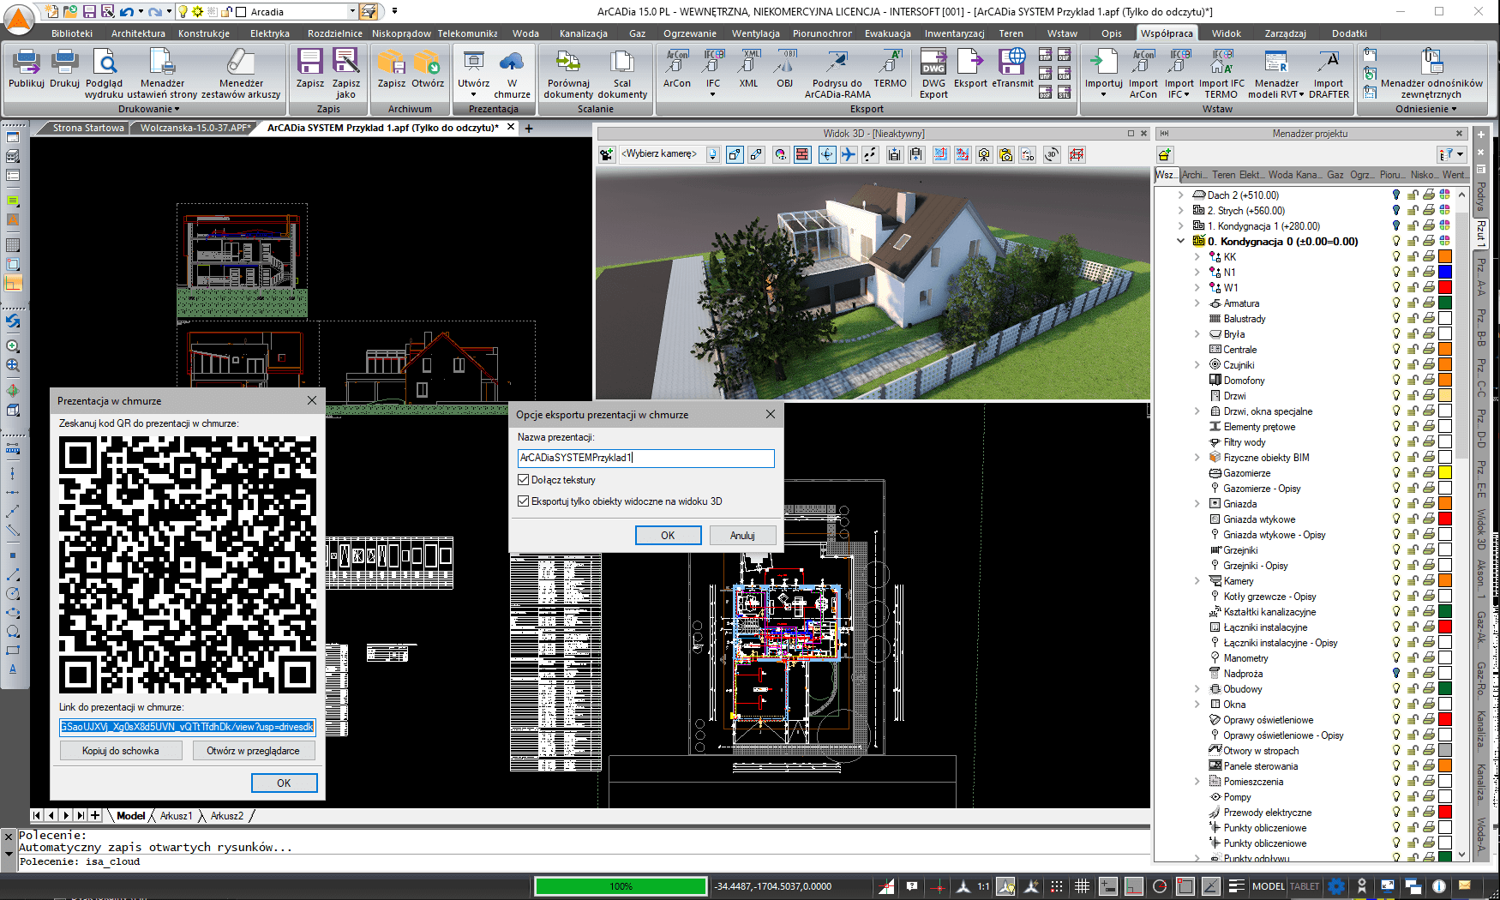Click orange color swatch for KK
1500x900 pixels.
click(1445, 257)
